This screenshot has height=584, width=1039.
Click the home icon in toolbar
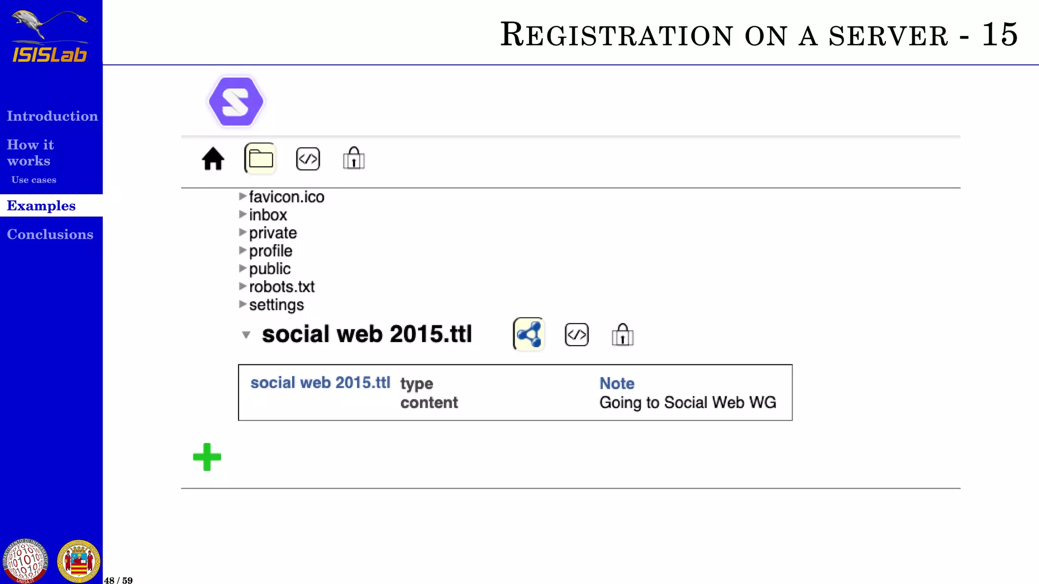(213, 159)
